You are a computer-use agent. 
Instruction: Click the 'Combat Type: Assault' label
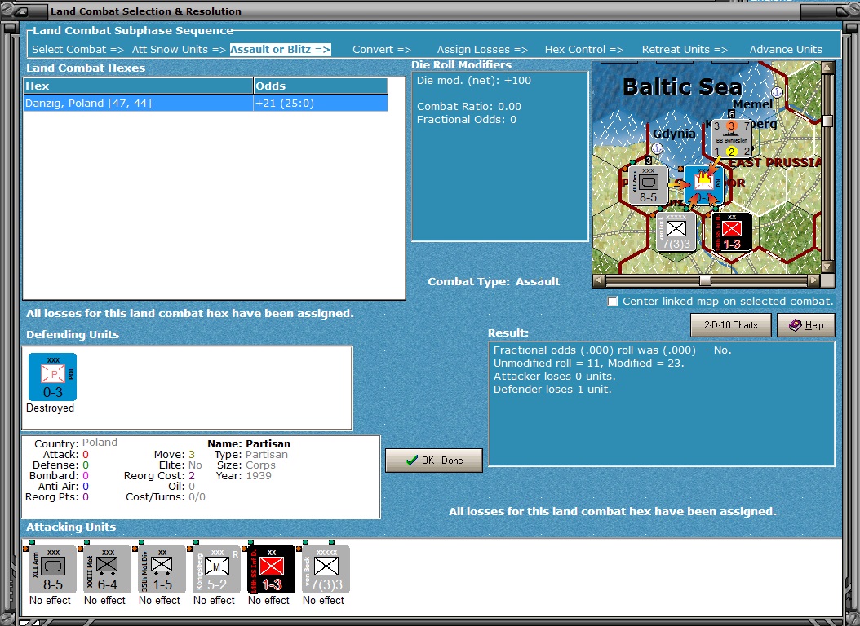pyautogui.click(x=494, y=282)
